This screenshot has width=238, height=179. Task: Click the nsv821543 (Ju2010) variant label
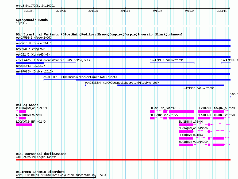(30, 66)
